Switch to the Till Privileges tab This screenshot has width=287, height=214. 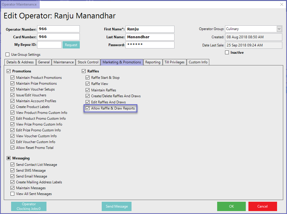pyautogui.click(x=174, y=62)
